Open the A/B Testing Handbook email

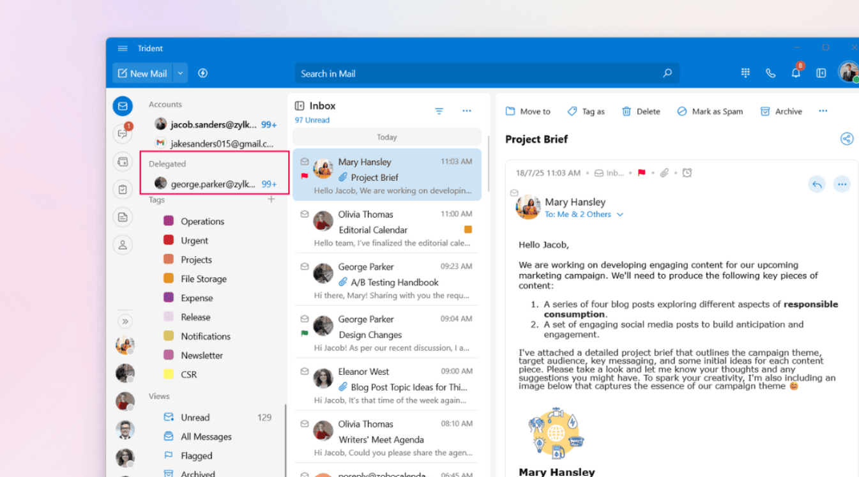tap(387, 280)
